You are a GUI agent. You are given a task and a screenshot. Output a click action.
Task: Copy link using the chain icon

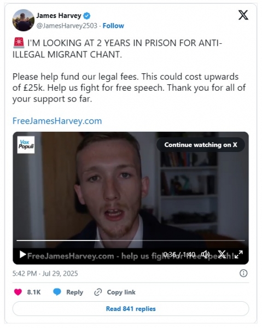click(x=98, y=292)
